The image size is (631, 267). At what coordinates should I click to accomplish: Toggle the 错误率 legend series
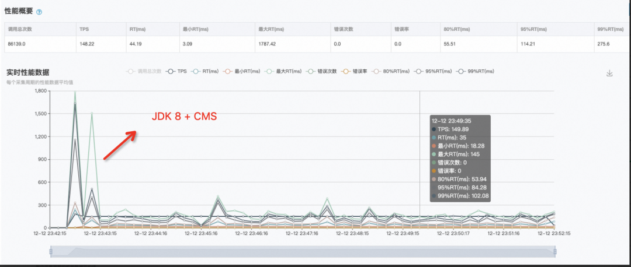[x=354, y=71]
